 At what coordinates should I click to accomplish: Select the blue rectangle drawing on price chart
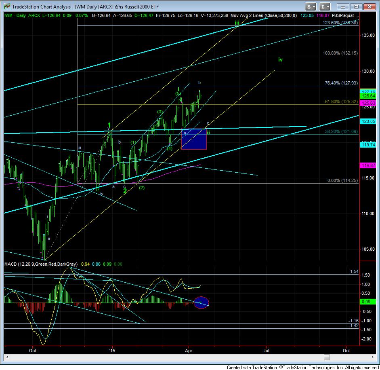coord(194,139)
